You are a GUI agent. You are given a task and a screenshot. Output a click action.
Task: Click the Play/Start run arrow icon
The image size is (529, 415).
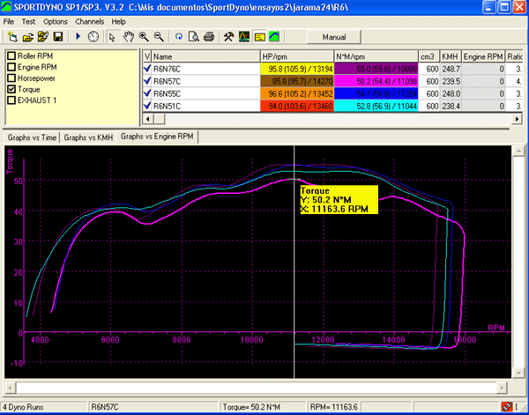pos(78,37)
